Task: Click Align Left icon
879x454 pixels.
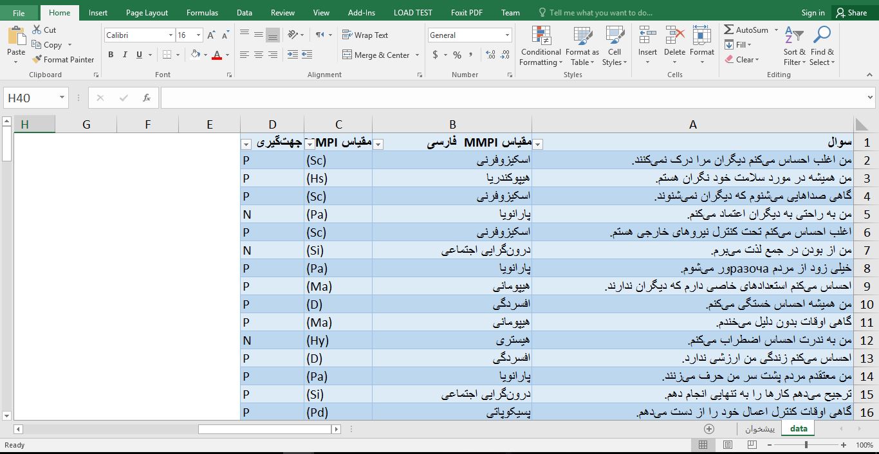Action: point(245,55)
